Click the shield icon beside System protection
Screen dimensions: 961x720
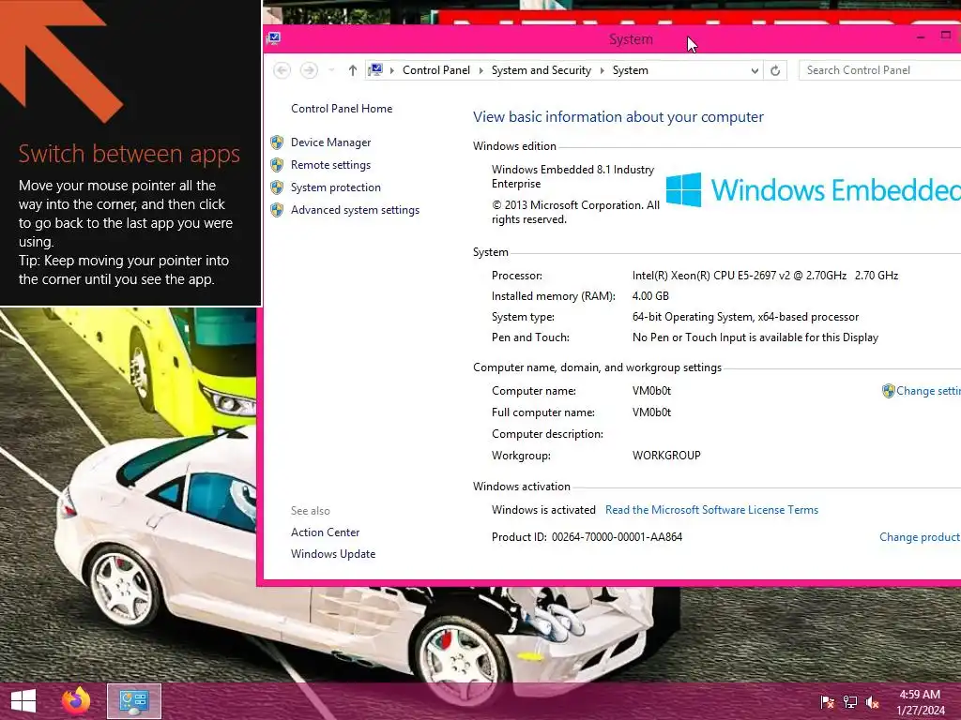pyautogui.click(x=277, y=187)
